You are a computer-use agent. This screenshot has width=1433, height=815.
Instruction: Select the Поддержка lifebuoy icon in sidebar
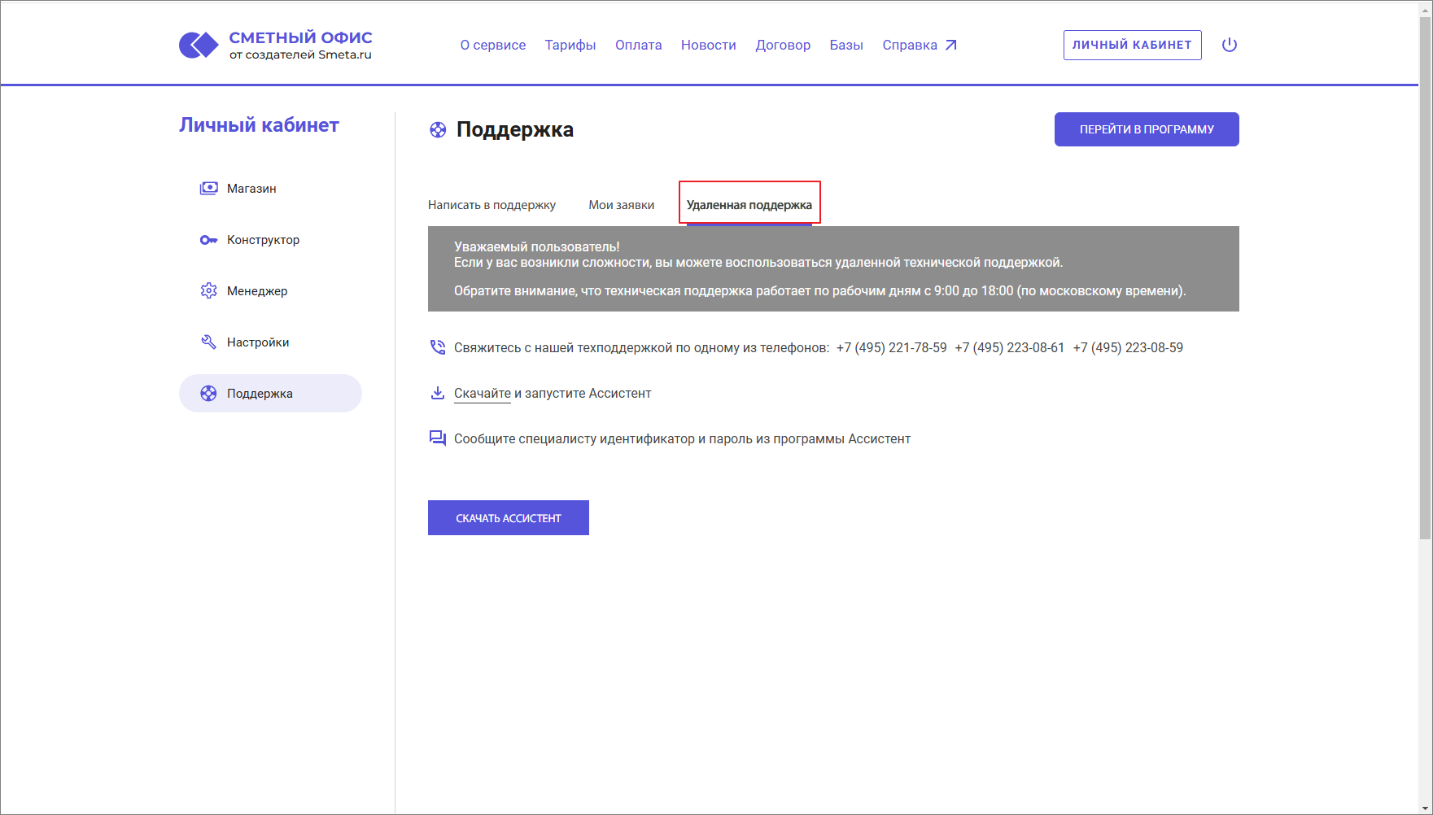[x=209, y=393]
